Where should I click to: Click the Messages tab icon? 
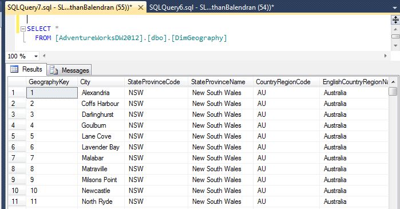coord(54,70)
